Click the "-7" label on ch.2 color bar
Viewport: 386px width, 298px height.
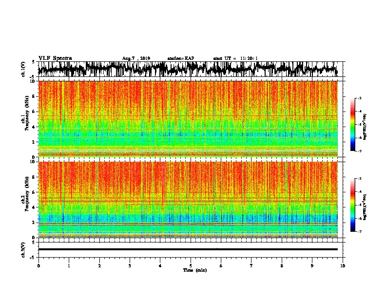point(359,231)
